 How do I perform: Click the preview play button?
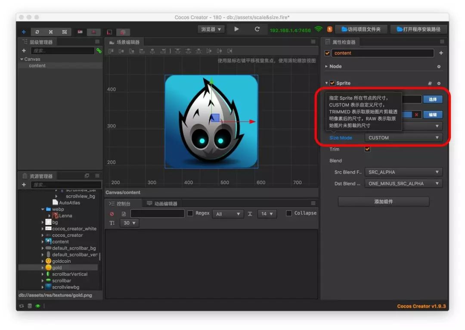236,29
